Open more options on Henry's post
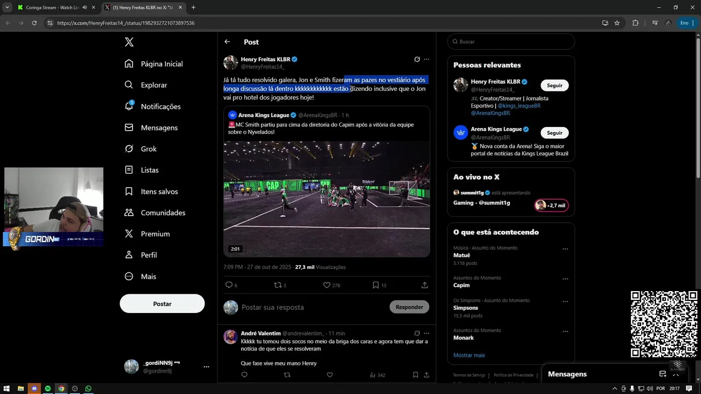This screenshot has height=394, width=701. coord(427,59)
